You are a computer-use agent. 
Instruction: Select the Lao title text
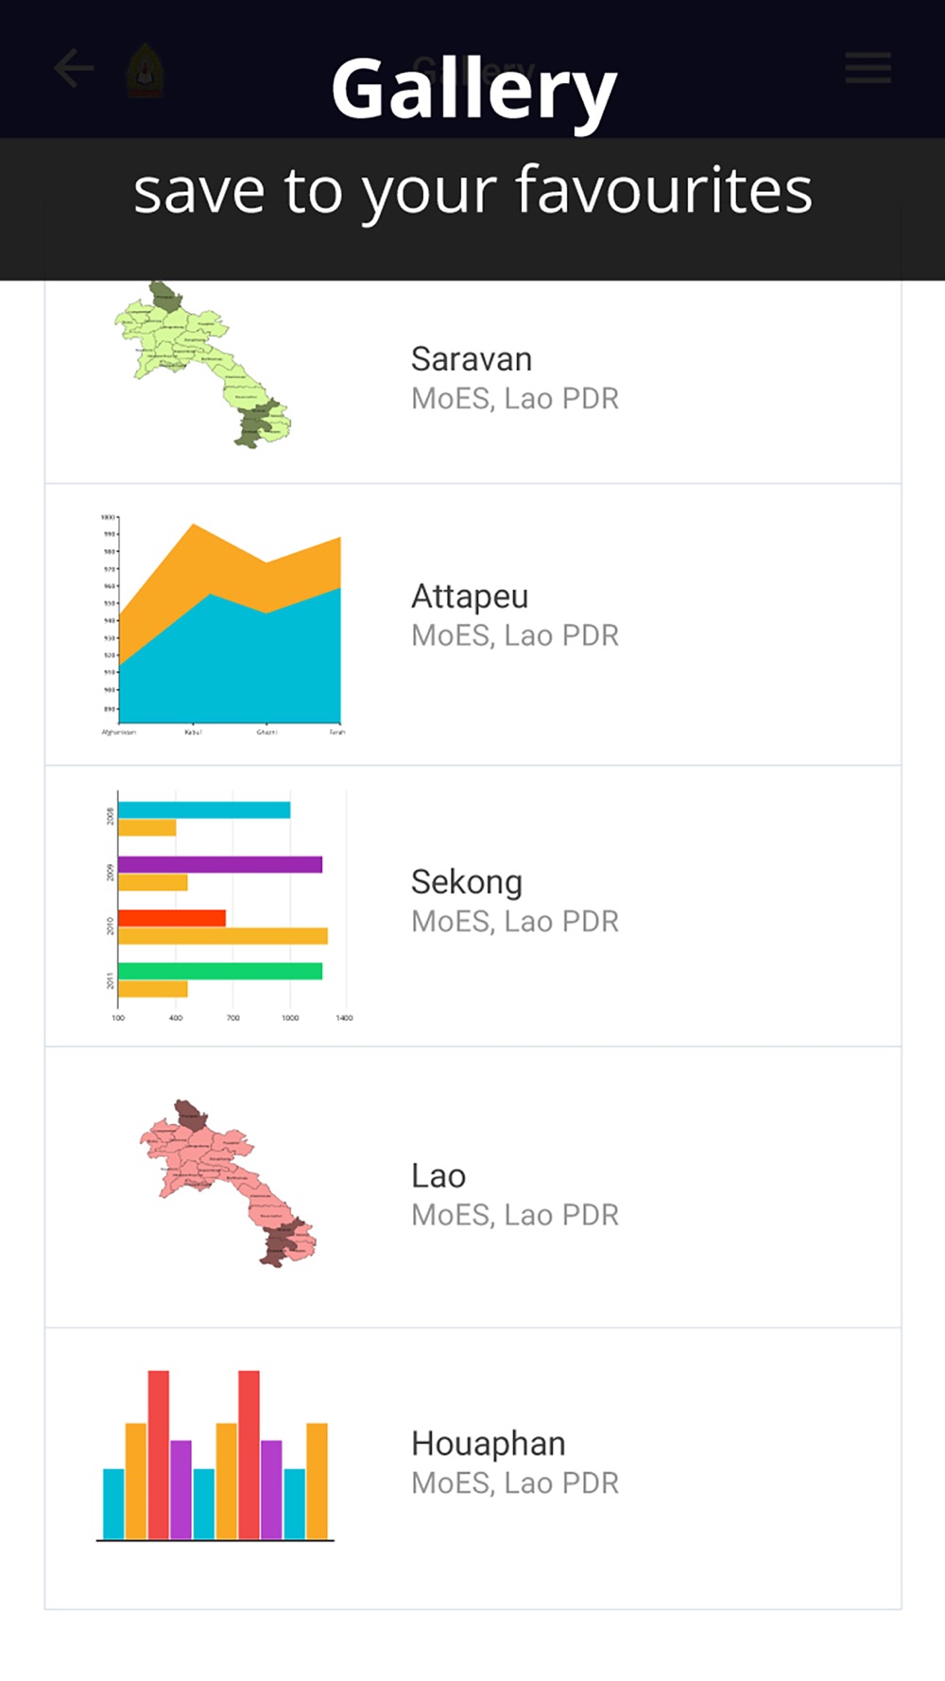pos(438,1176)
